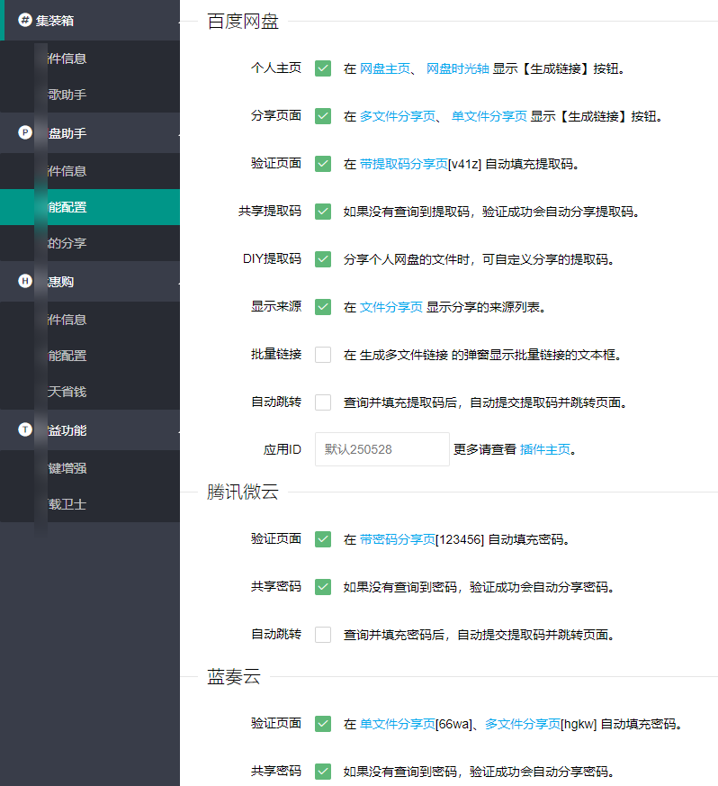Toggle 共享密码 checkbox under 蓝奏云
Screen dimensions: 718x786
323,771
